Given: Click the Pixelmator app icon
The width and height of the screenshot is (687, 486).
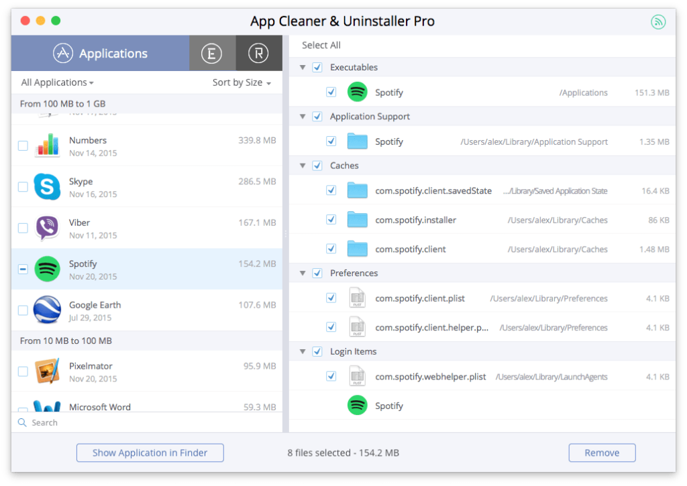Looking at the screenshot, I should coord(47,371).
